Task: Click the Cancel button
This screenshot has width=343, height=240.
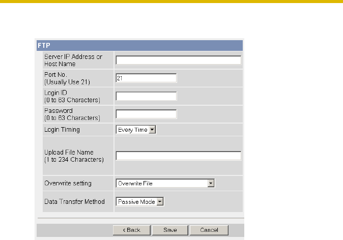Action: tap(209, 230)
